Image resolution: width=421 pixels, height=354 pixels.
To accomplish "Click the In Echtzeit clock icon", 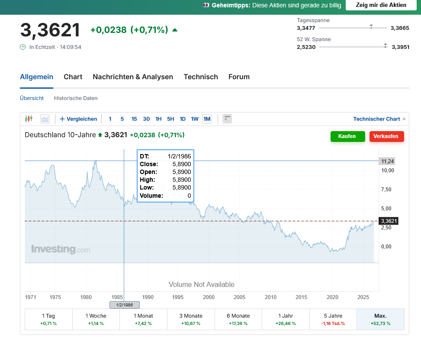I will click(23, 47).
